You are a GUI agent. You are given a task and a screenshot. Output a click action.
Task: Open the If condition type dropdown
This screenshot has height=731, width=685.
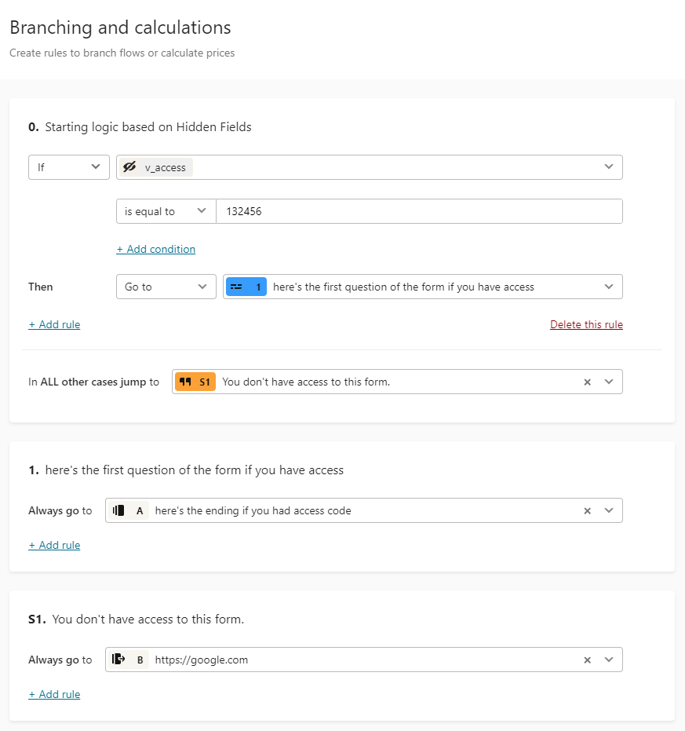point(69,167)
